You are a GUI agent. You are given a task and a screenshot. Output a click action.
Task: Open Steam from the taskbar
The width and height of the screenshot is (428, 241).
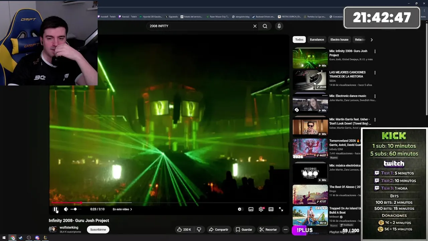(20, 238)
